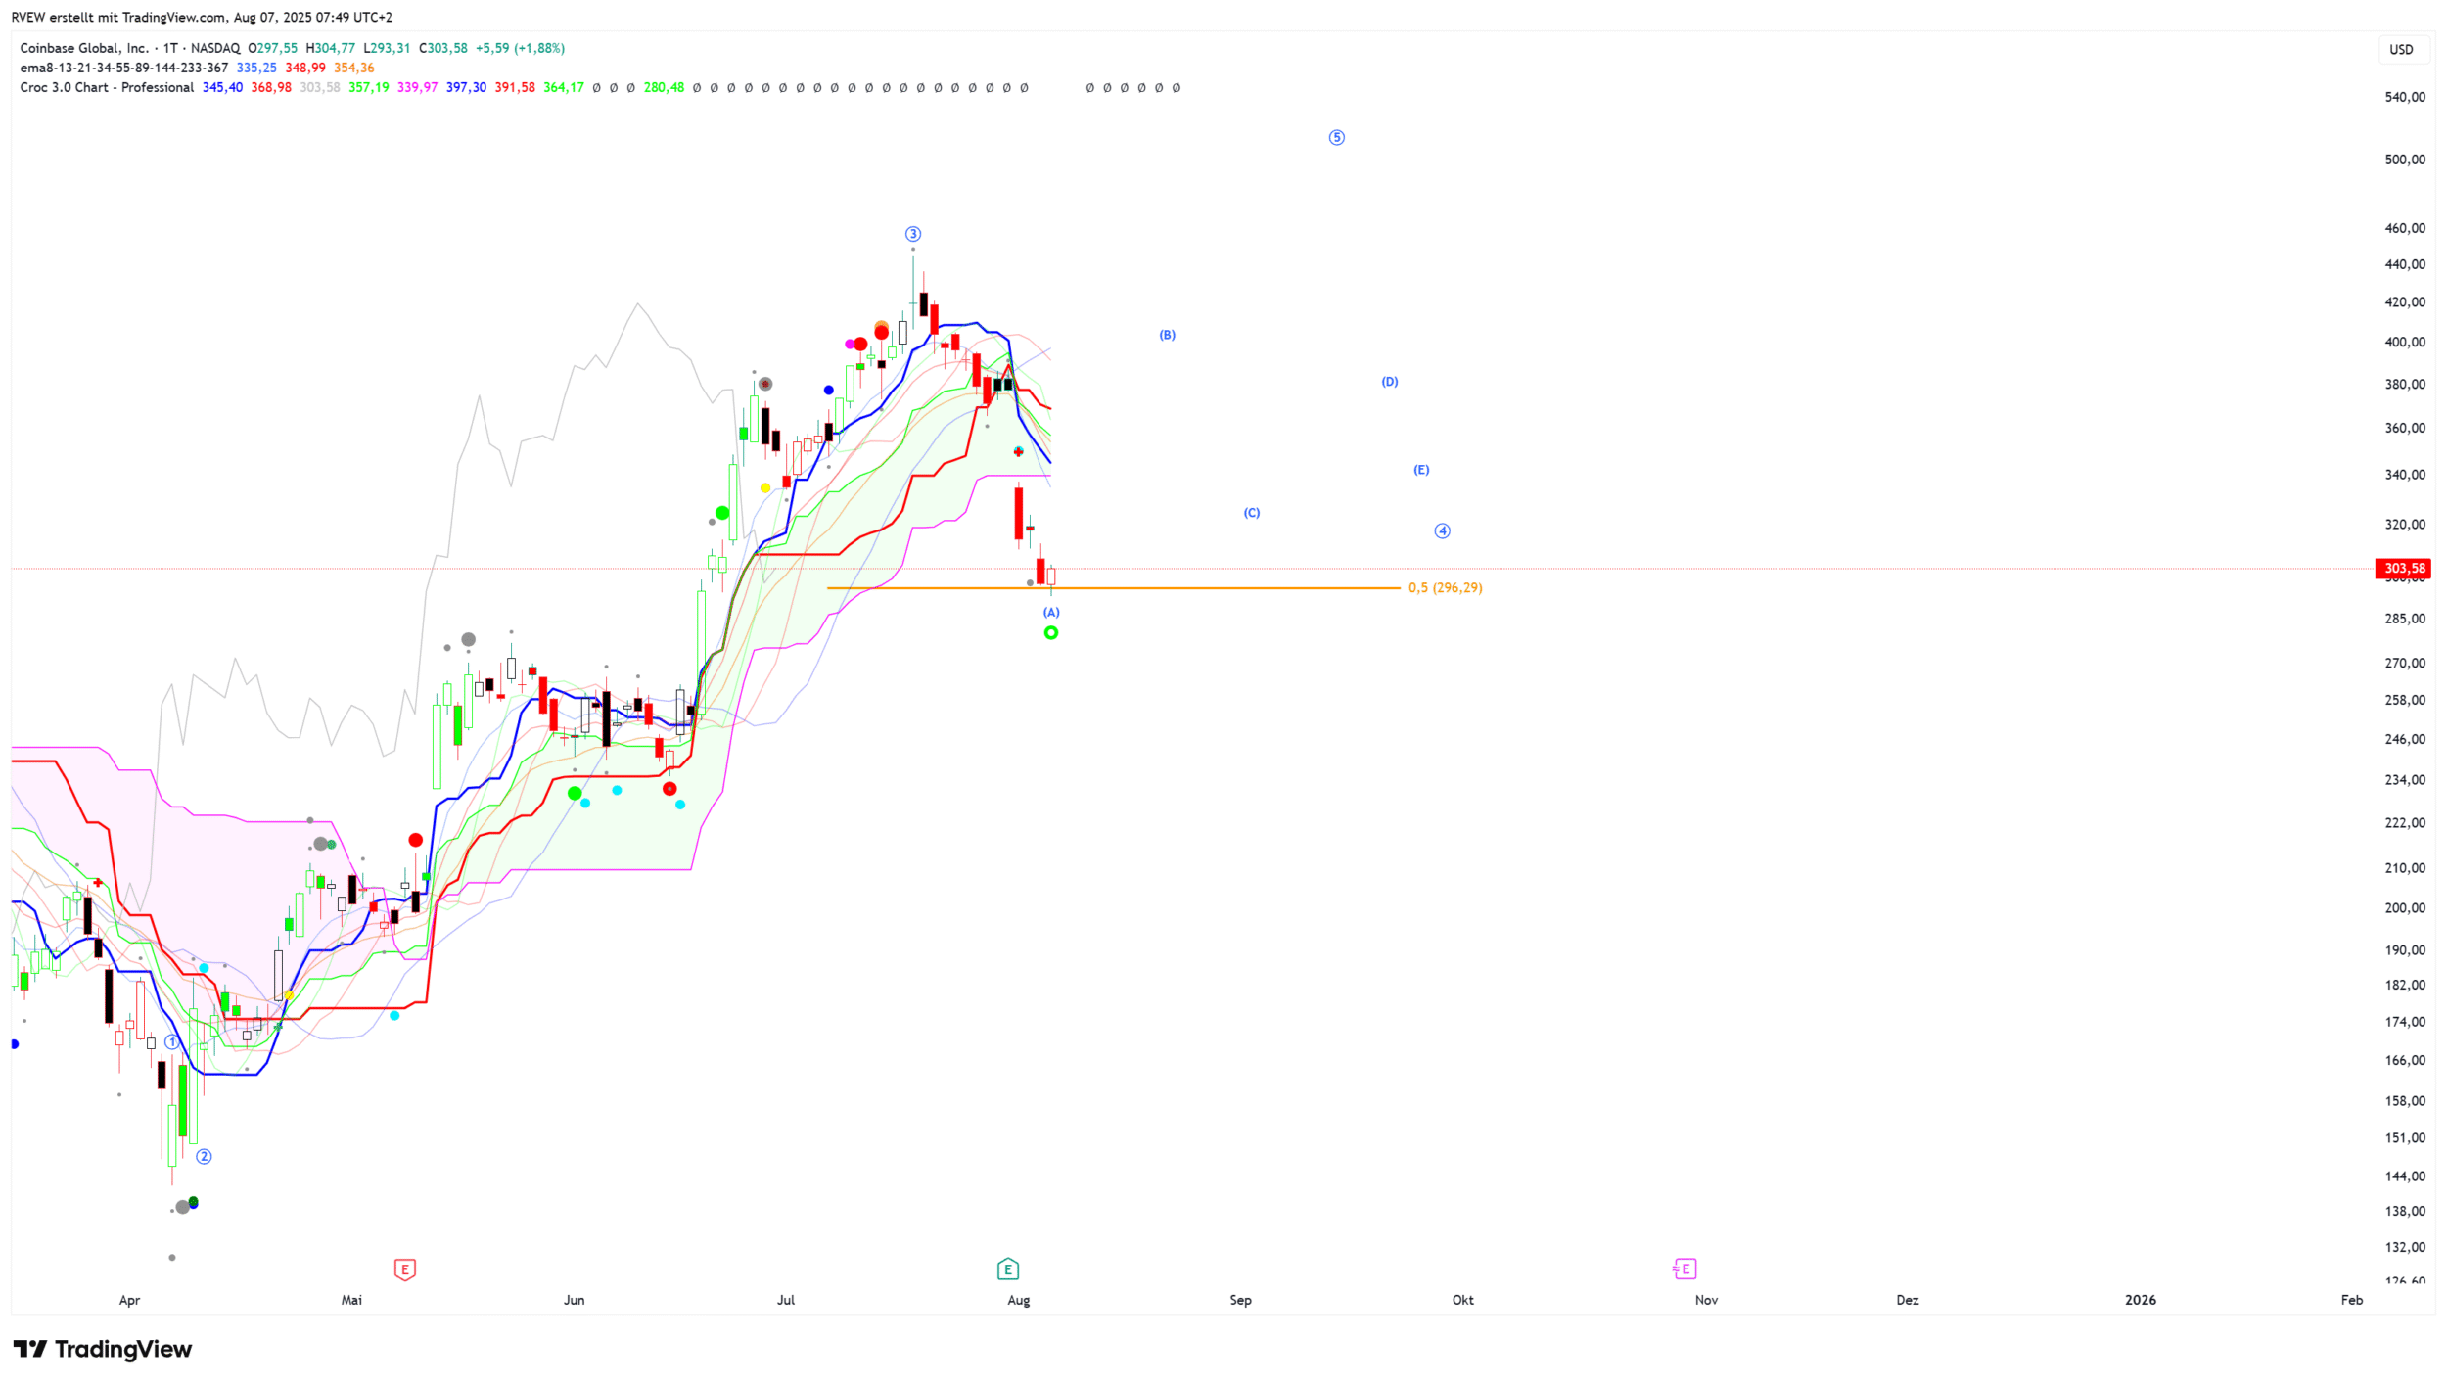Click the green hollow circle below wave (A)

[1050, 633]
